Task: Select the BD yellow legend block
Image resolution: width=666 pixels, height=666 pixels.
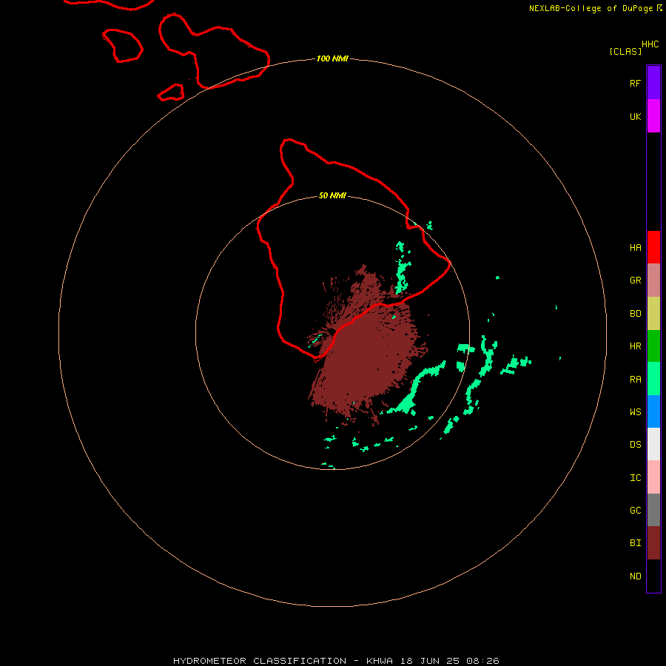Action: (x=653, y=314)
